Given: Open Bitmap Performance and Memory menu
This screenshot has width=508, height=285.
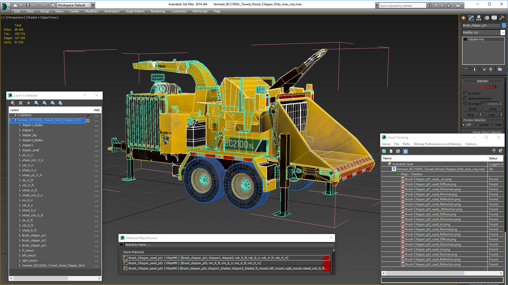Looking at the screenshot, I should pos(438,144).
